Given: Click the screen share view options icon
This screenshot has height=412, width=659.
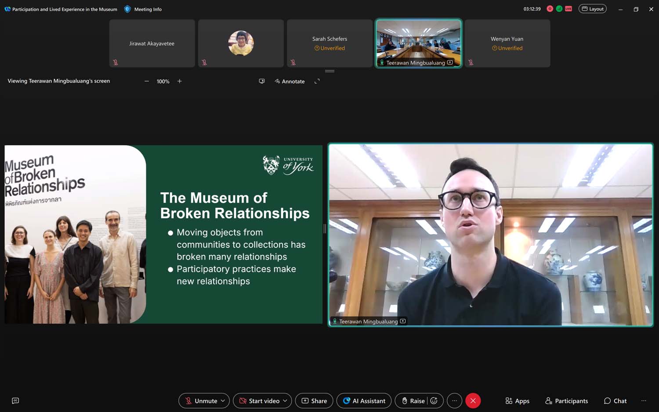Looking at the screenshot, I should click(262, 81).
